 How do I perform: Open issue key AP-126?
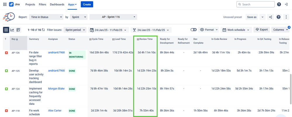click(x=15, y=53)
